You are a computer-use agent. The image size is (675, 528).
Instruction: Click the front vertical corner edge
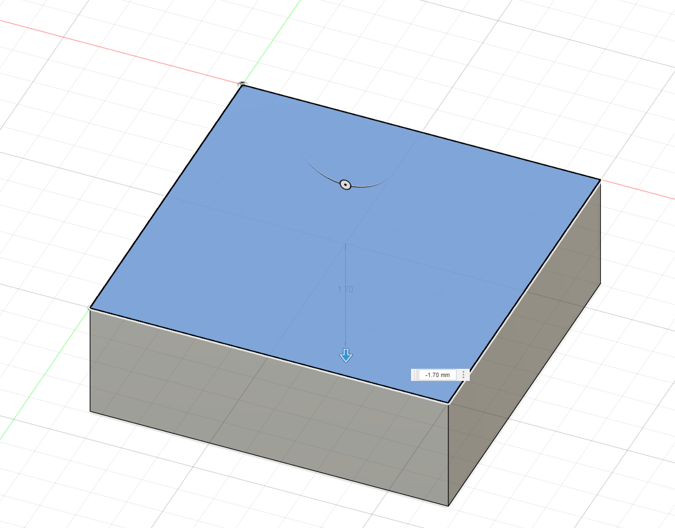[x=449, y=454]
